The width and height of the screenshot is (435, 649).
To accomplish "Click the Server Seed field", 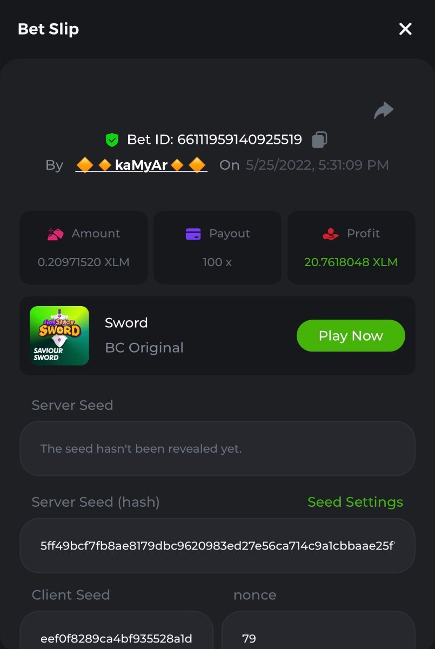I will pos(217,448).
